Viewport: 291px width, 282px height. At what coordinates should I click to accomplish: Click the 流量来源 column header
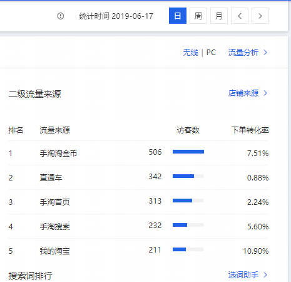pos(54,130)
